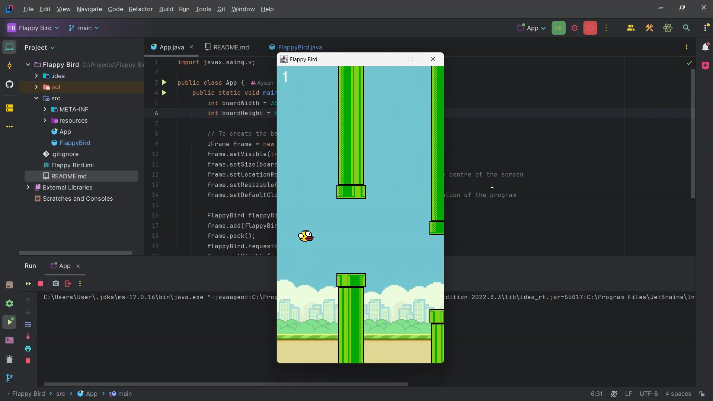This screenshot has height=401, width=713.
Task: Open the Project tool window icon
Action: coord(10,47)
